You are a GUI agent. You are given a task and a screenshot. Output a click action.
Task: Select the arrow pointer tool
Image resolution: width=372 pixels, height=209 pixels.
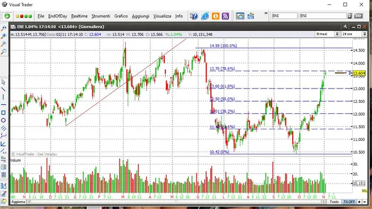[3, 82]
